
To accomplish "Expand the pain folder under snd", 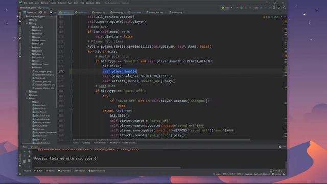I will [30, 102].
